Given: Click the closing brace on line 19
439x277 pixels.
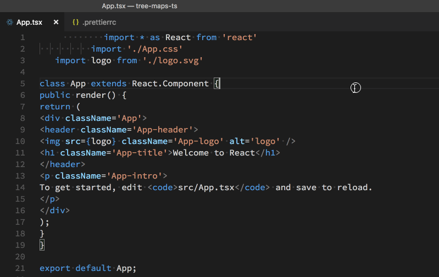Looking at the screenshot, I should 42,245.
